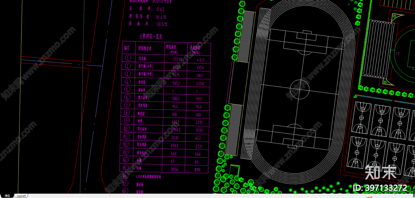Click the value 991 in the table

pyautogui.click(x=199, y=99)
